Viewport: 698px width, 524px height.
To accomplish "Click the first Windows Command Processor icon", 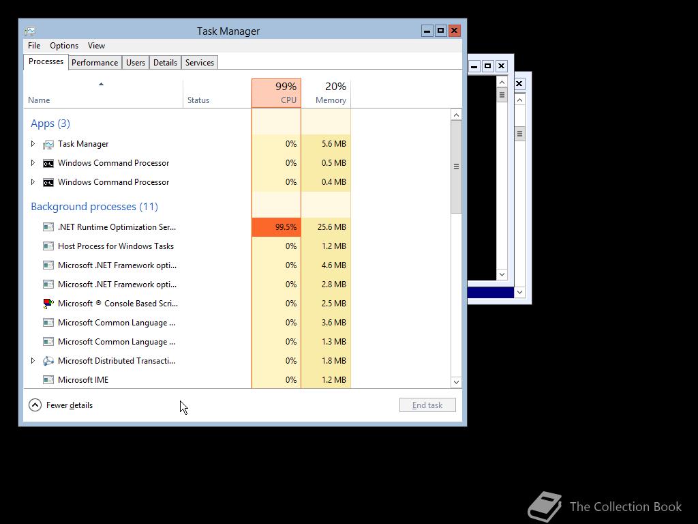I will click(48, 164).
